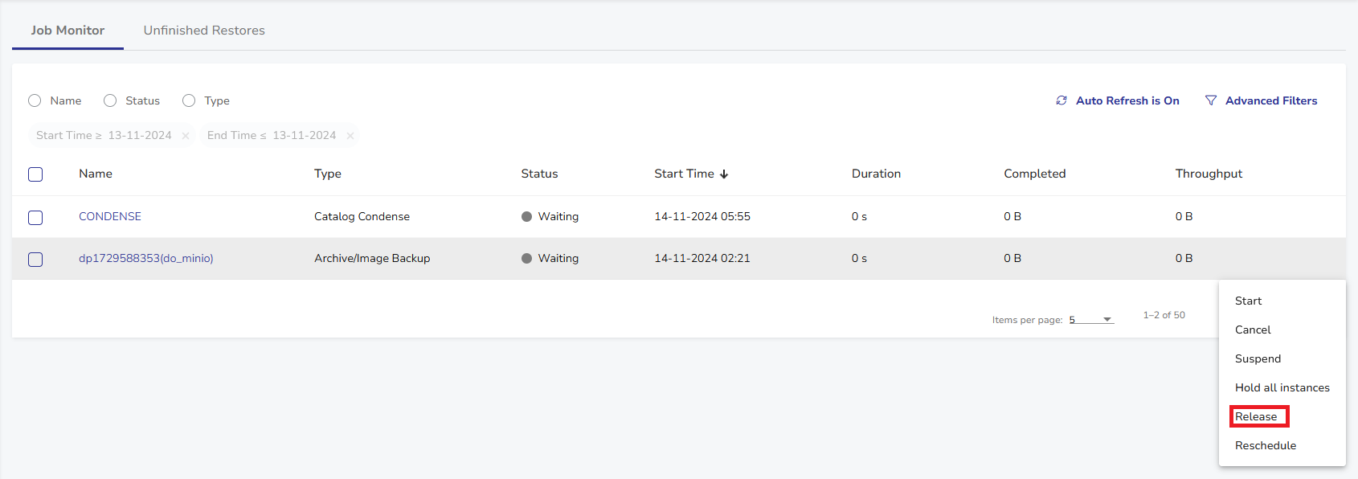Remove the End Time filter chip
The height and width of the screenshot is (479, 1358).
[x=350, y=136]
